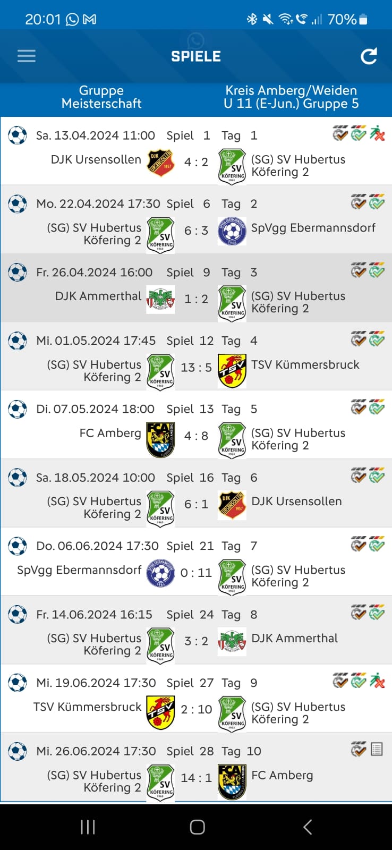Tap the DJK Ursensollen crest in Spiel 1
Image resolution: width=392 pixels, height=850 pixels.
tap(160, 163)
